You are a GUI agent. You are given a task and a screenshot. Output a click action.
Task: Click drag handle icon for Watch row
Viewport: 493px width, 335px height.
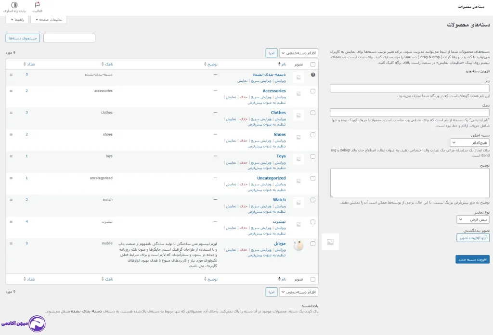pyautogui.click(x=11, y=200)
